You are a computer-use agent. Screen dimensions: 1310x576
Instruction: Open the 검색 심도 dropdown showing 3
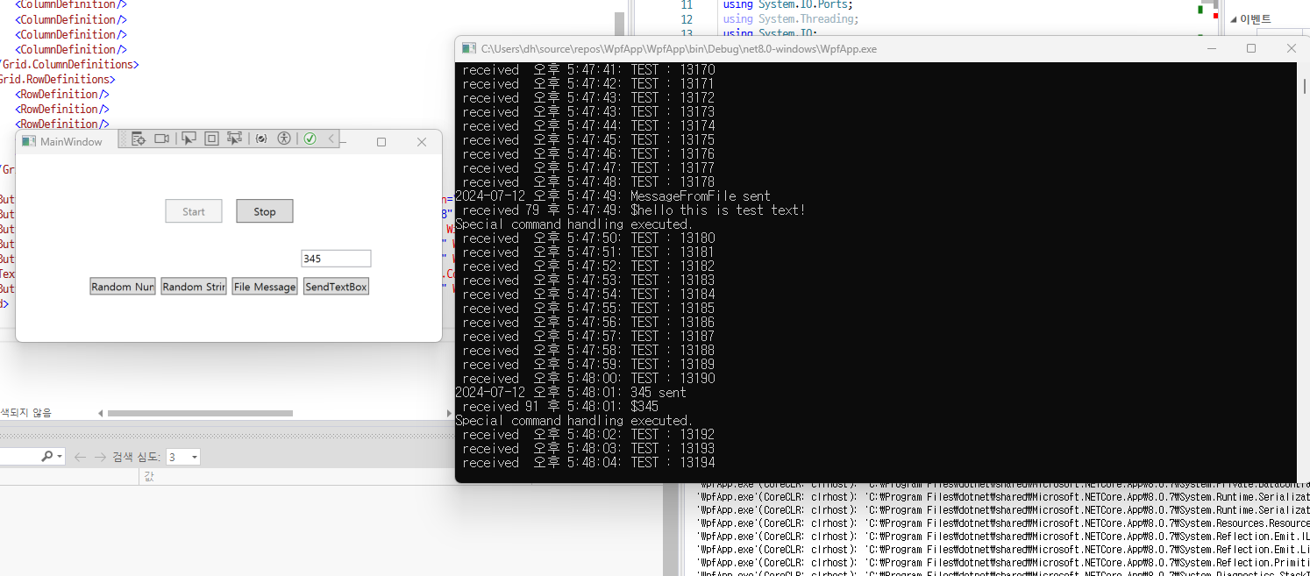(x=183, y=457)
